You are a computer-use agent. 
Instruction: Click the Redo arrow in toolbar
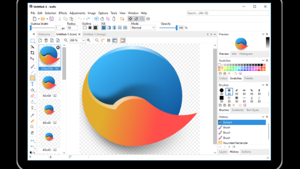tap(88, 19)
